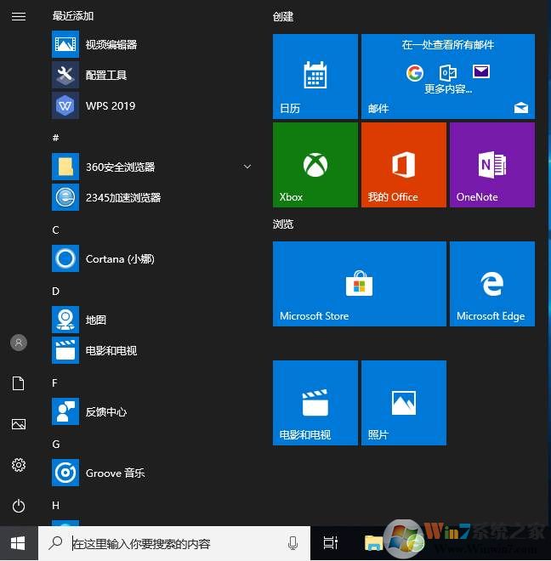
Task: Open WPS 2019 from the app list
Action: point(111,106)
